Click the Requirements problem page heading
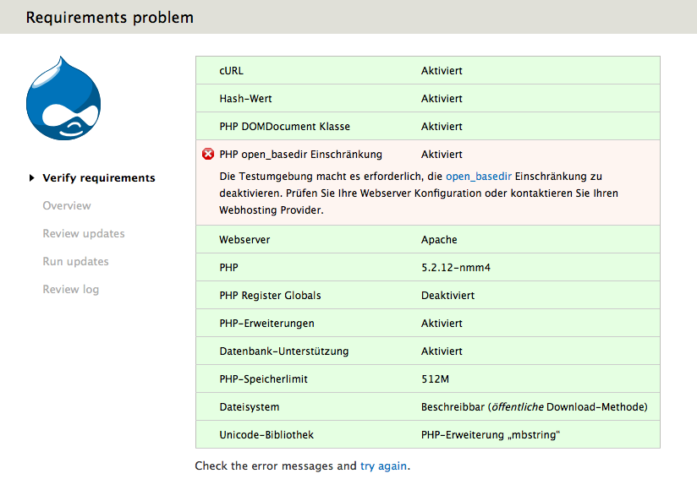 pyautogui.click(x=110, y=18)
